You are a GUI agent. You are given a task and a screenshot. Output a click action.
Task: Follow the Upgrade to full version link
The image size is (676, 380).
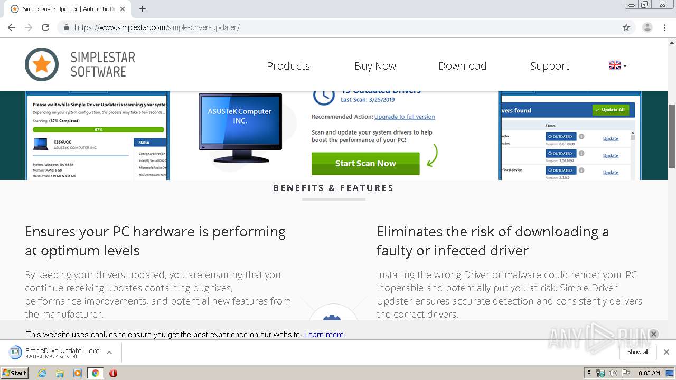(405, 117)
